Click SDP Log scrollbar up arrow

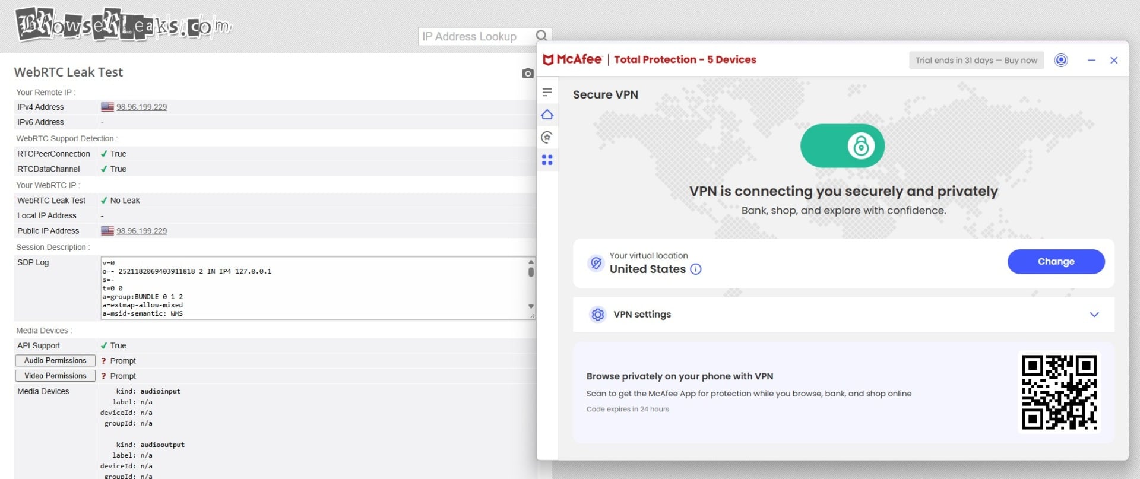pyautogui.click(x=531, y=262)
